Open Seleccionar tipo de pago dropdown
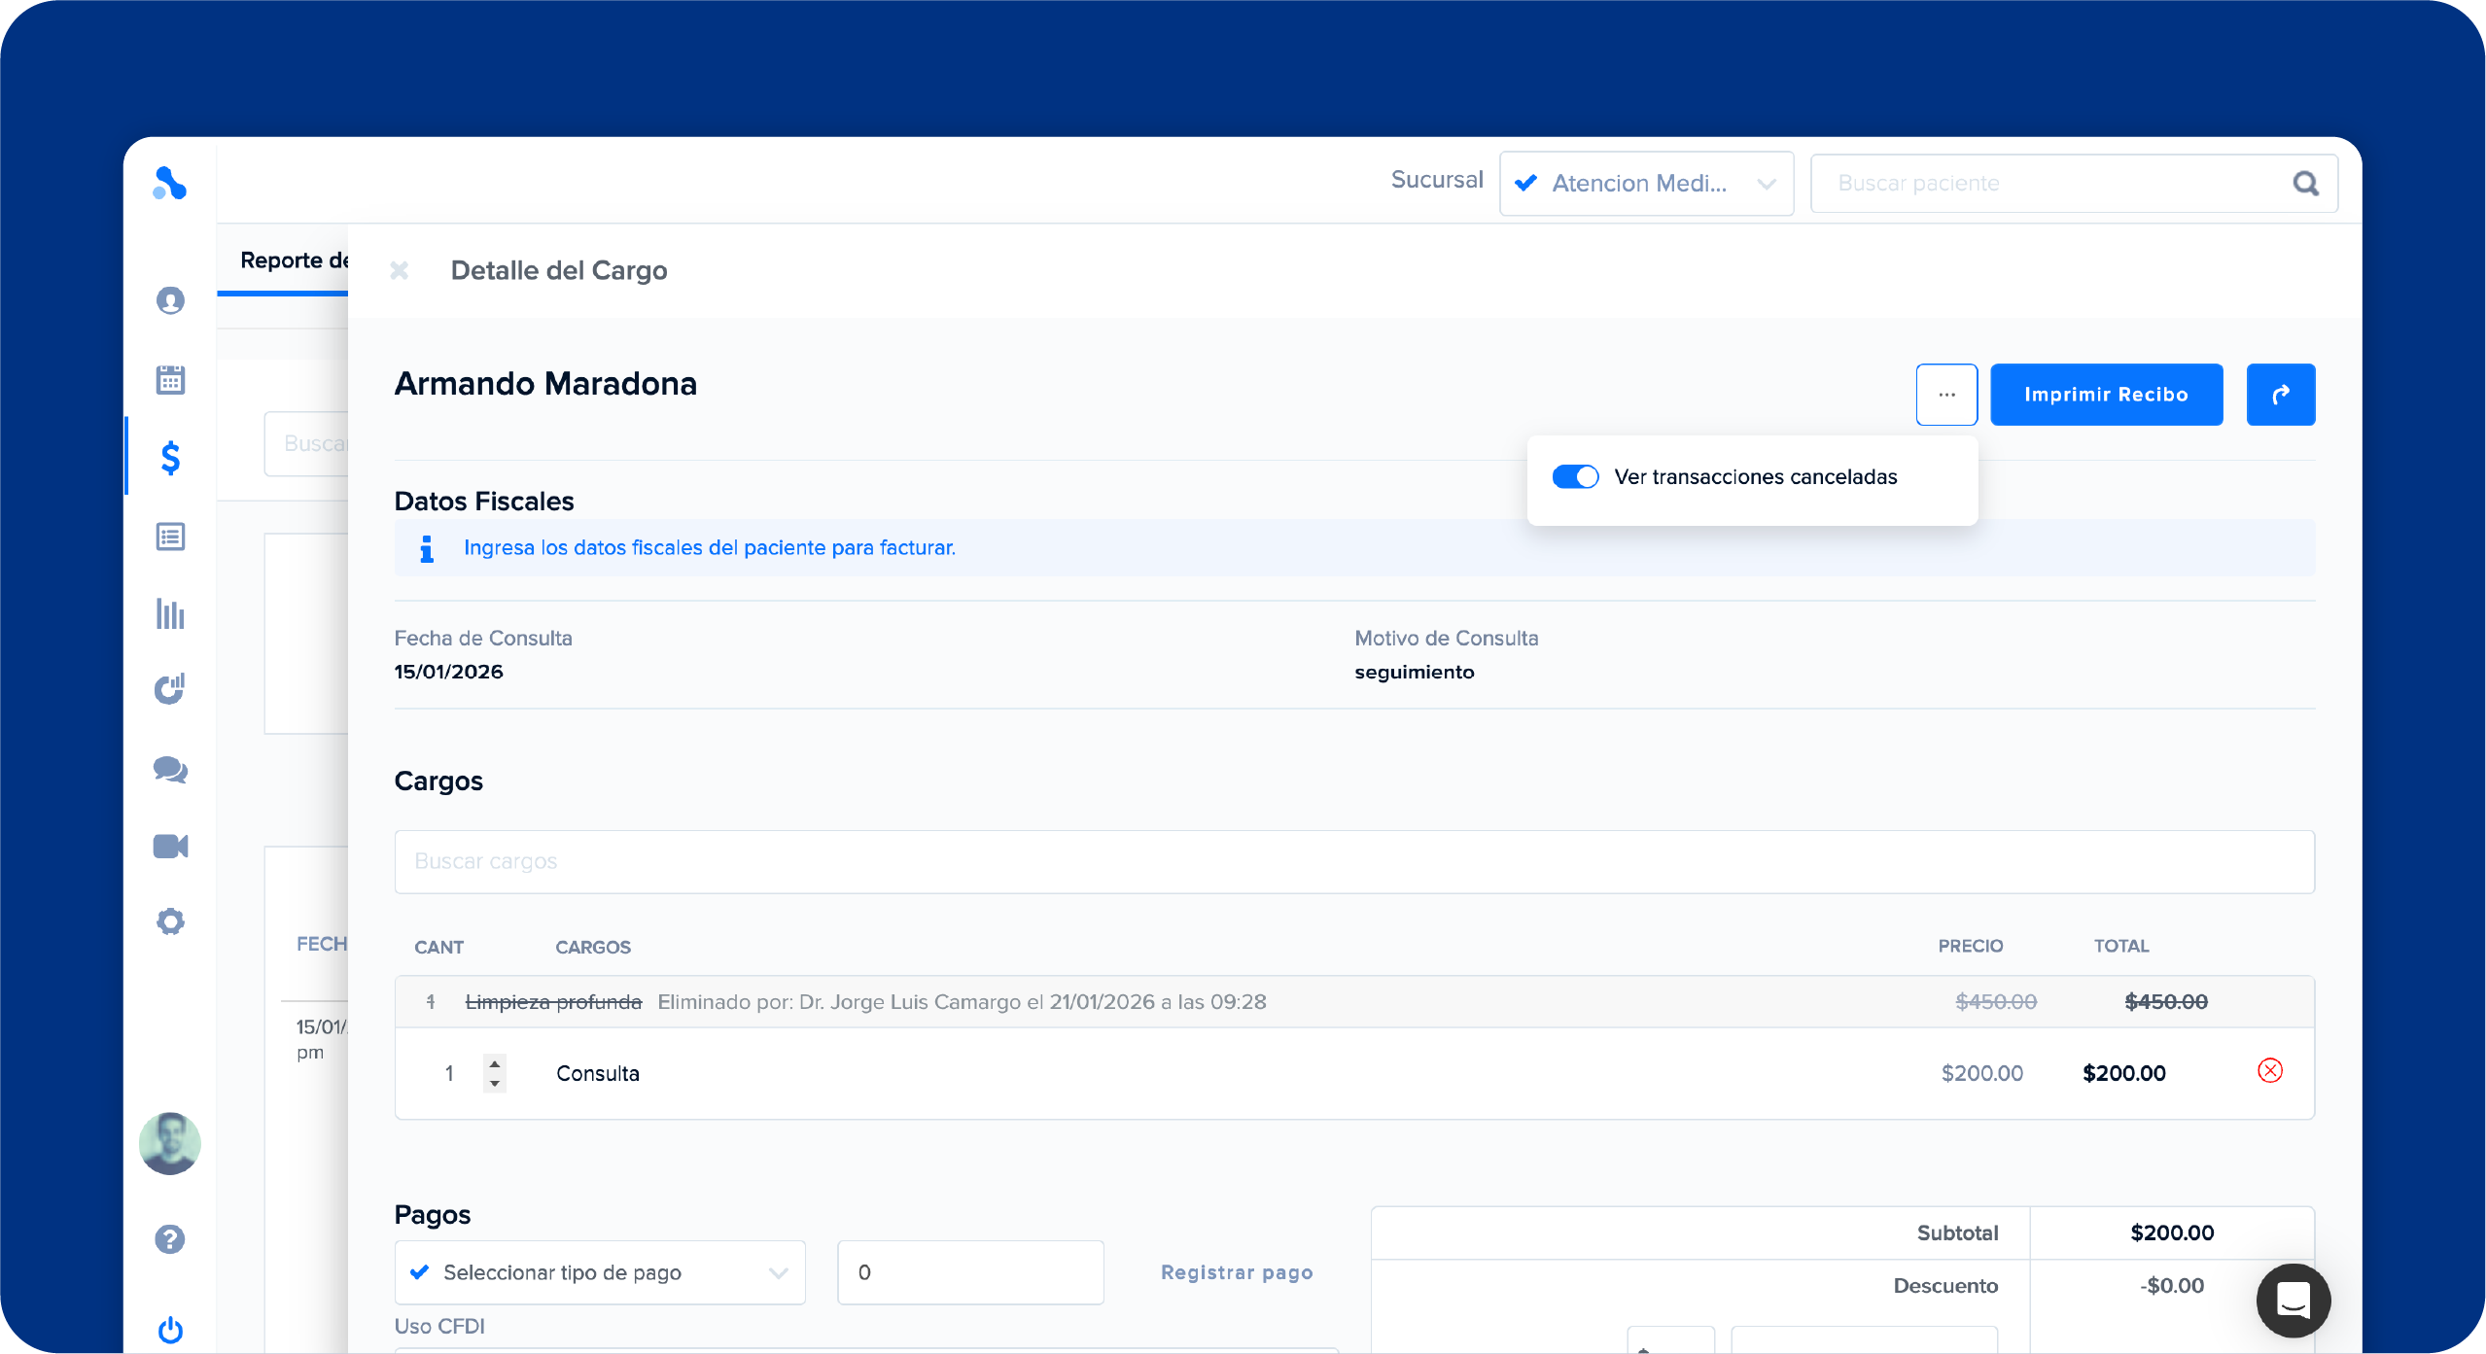Screen dimensions: 2486x1354 point(600,1272)
